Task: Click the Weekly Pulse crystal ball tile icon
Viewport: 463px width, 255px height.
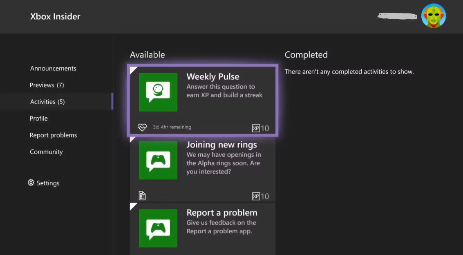Action: (x=158, y=92)
